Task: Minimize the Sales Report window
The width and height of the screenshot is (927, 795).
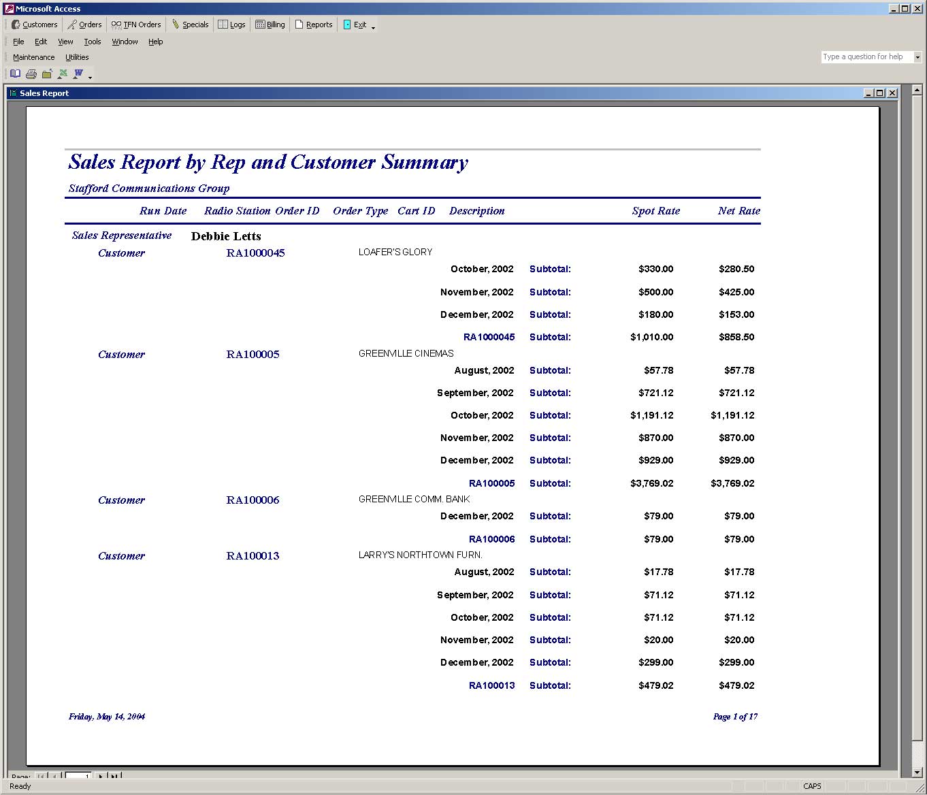Action: click(868, 93)
